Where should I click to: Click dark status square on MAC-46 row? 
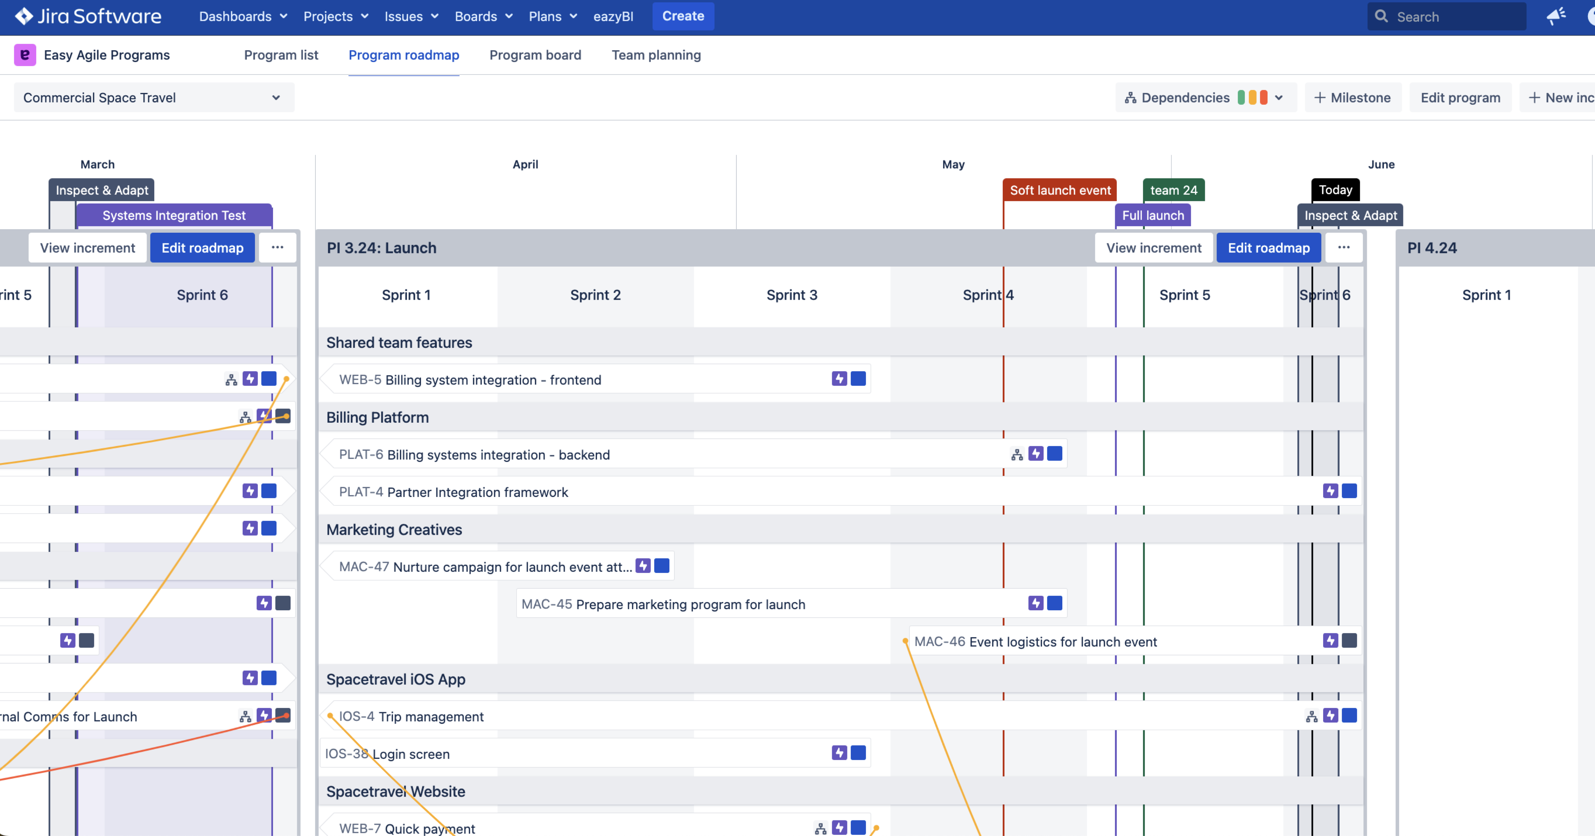point(1349,641)
